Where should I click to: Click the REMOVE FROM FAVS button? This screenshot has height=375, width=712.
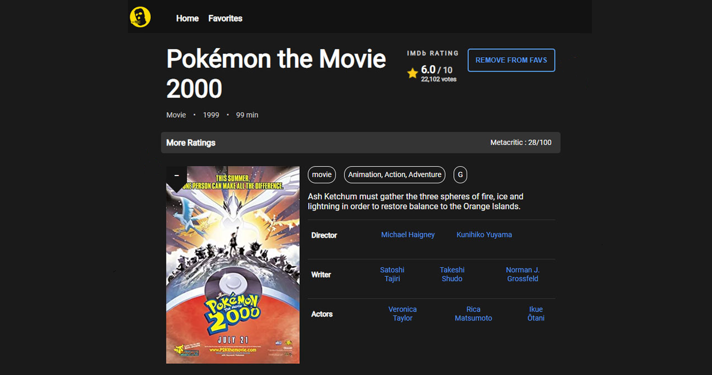[511, 60]
